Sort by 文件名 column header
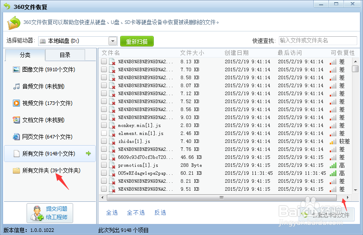 coord(111,53)
